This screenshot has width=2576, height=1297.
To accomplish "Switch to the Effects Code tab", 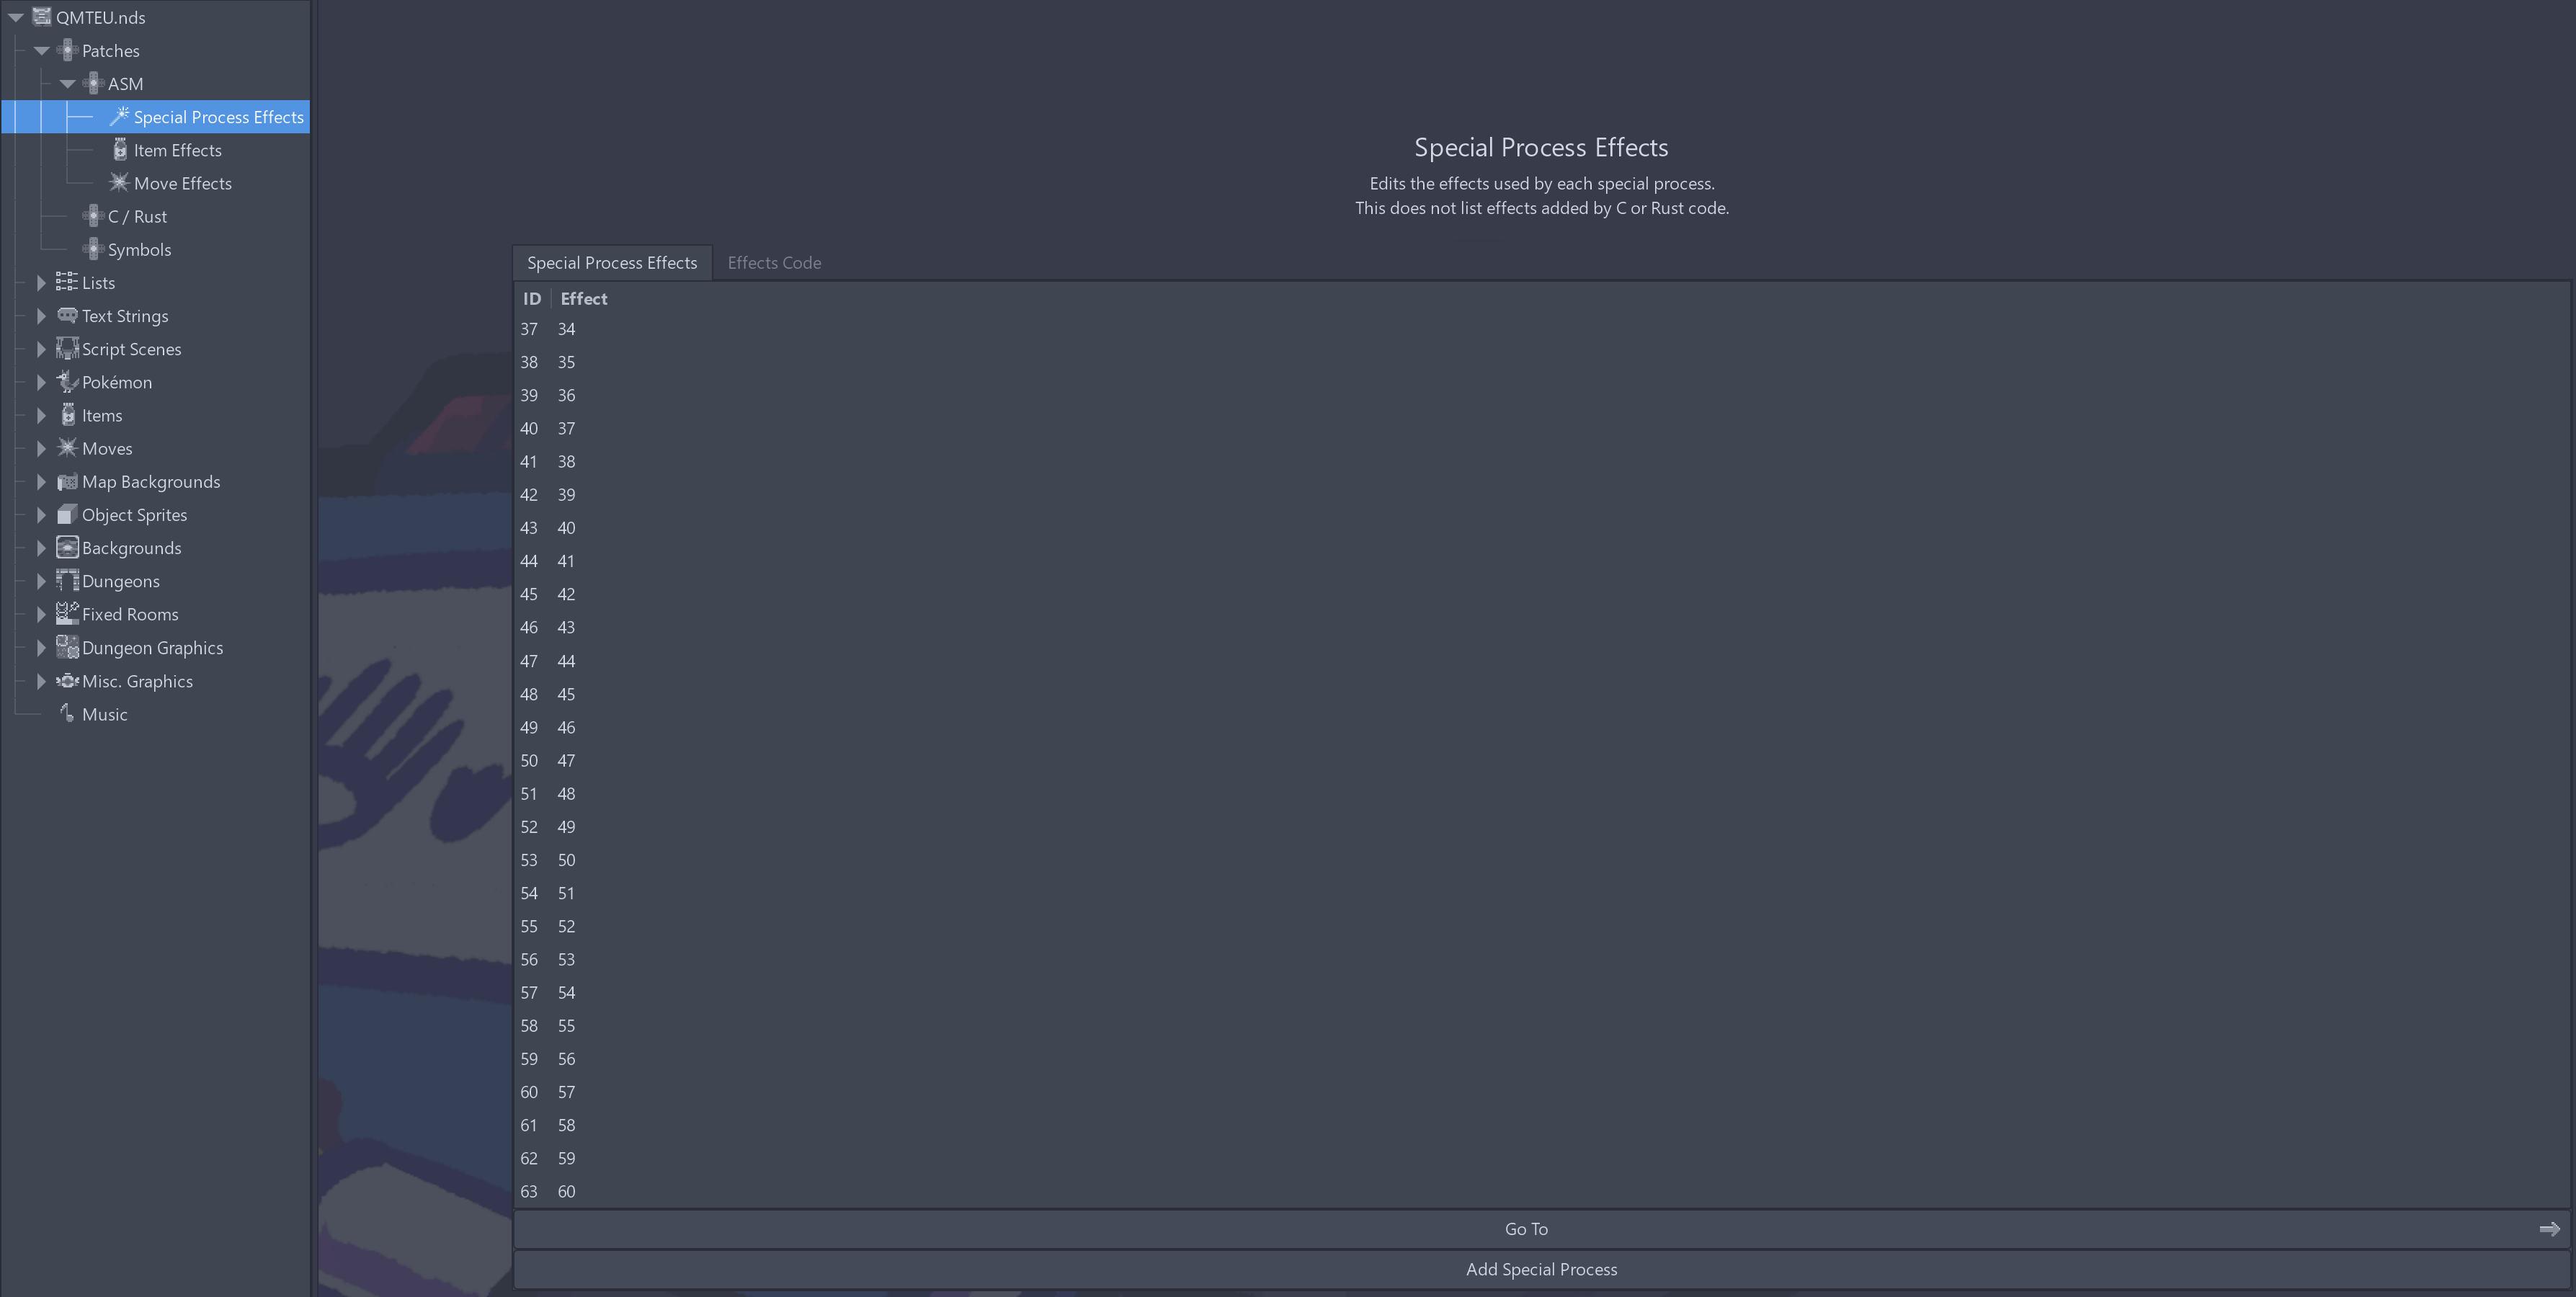I will [774, 263].
